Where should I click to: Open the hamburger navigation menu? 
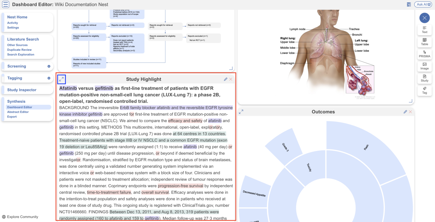[5, 4]
